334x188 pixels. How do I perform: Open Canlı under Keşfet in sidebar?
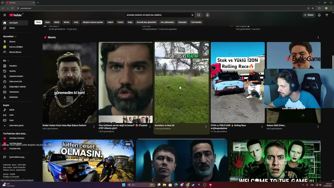[15, 115]
